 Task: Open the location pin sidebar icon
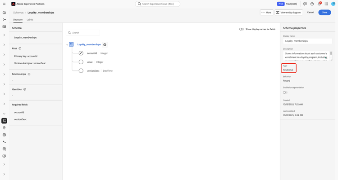(4, 128)
